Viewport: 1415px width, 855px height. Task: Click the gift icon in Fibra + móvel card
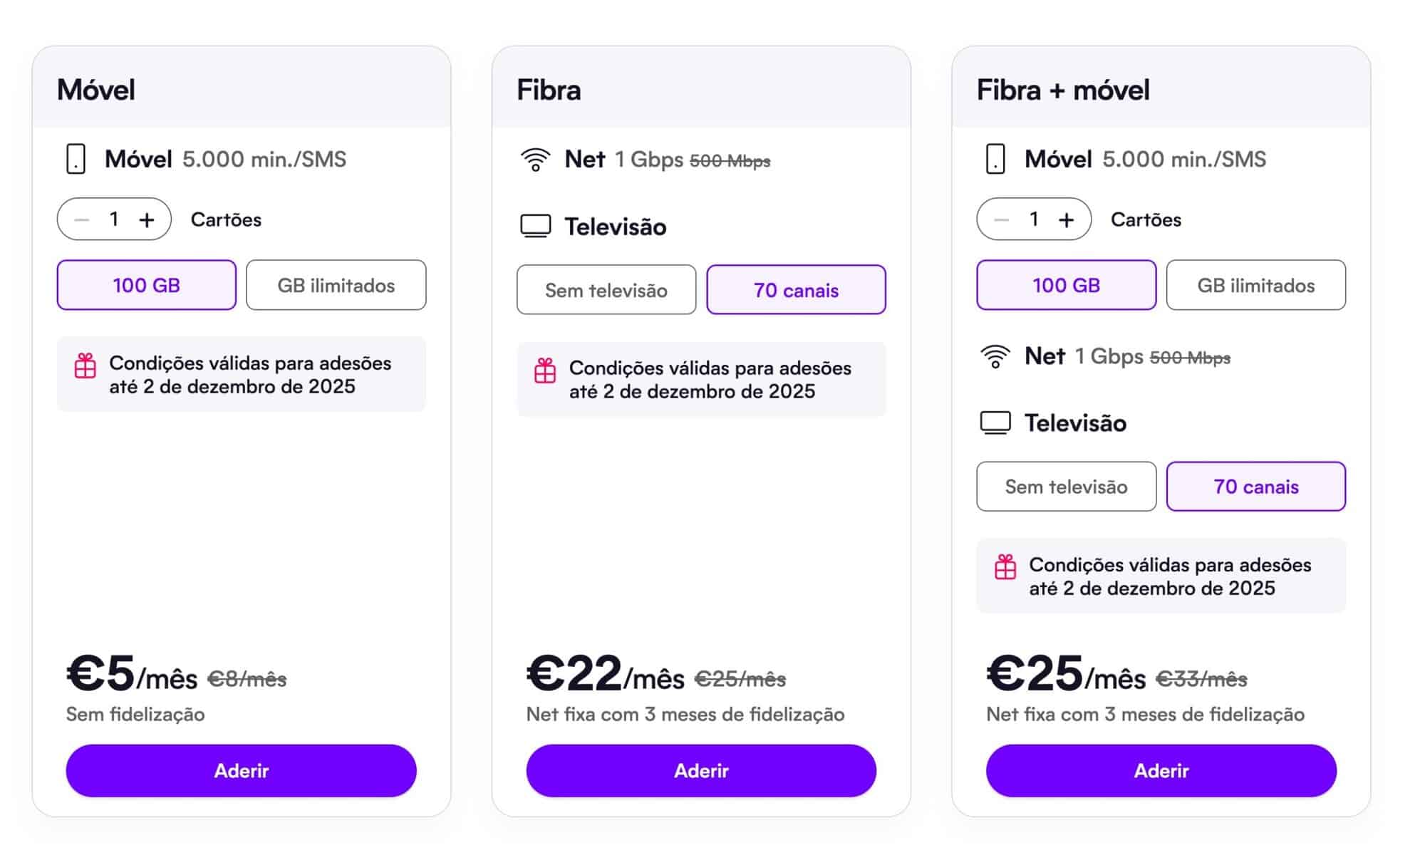point(1005,567)
